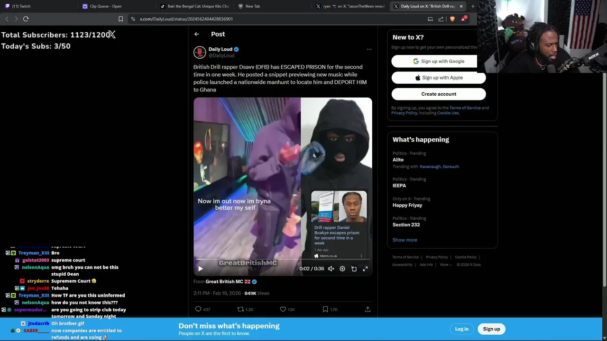This screenshot has height=341, width=607.
Task: Open the Brave Shields lion icon
Action: pos(452,19)
